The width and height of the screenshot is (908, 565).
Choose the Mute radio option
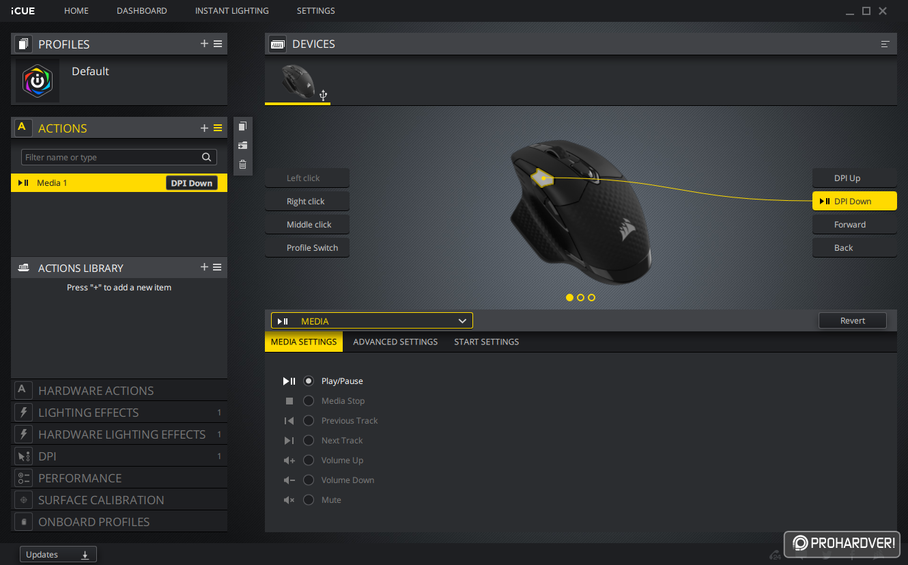(x=309, y=500)
